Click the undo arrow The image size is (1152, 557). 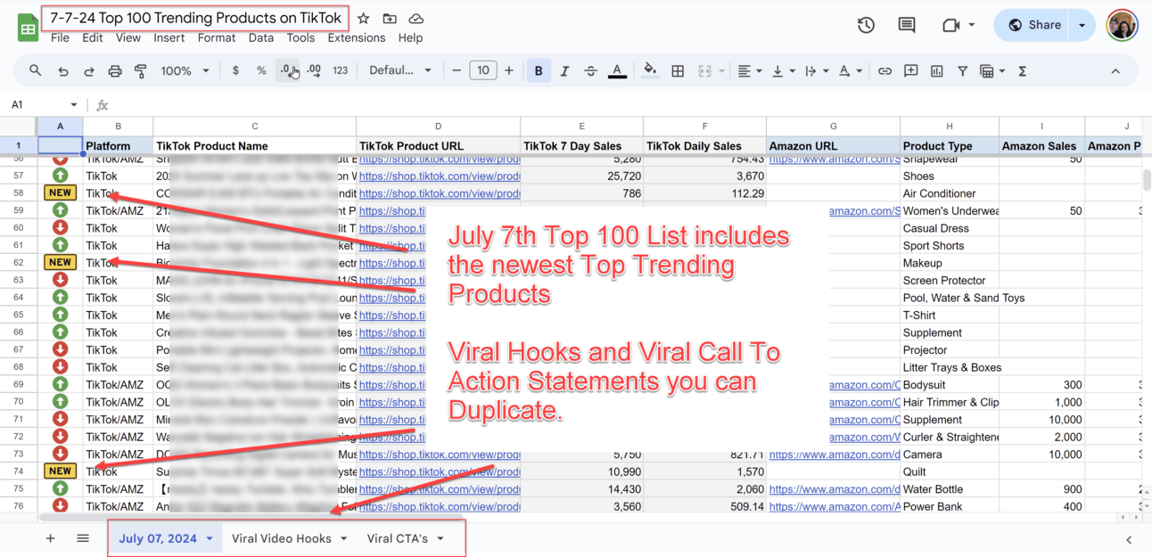[62, 71]
